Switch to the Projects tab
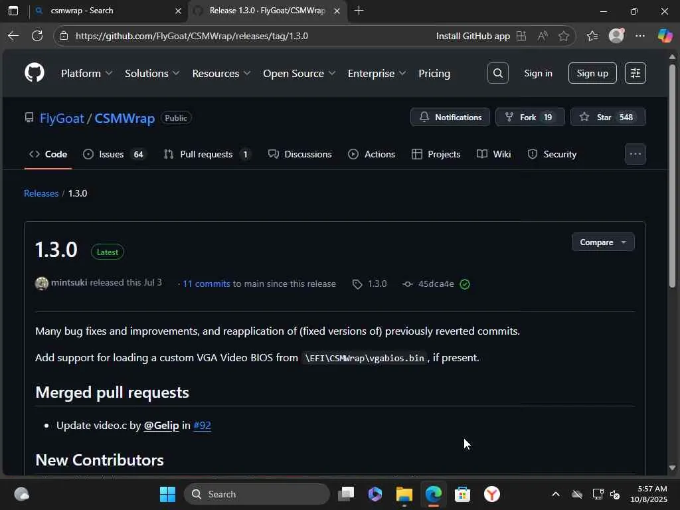The height and width of the screenshot is (510, 680). (x=436, y=154)
